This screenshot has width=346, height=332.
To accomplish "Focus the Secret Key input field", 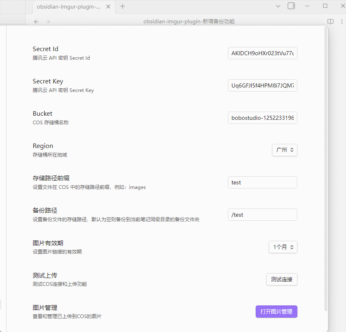I will point(262,85).
